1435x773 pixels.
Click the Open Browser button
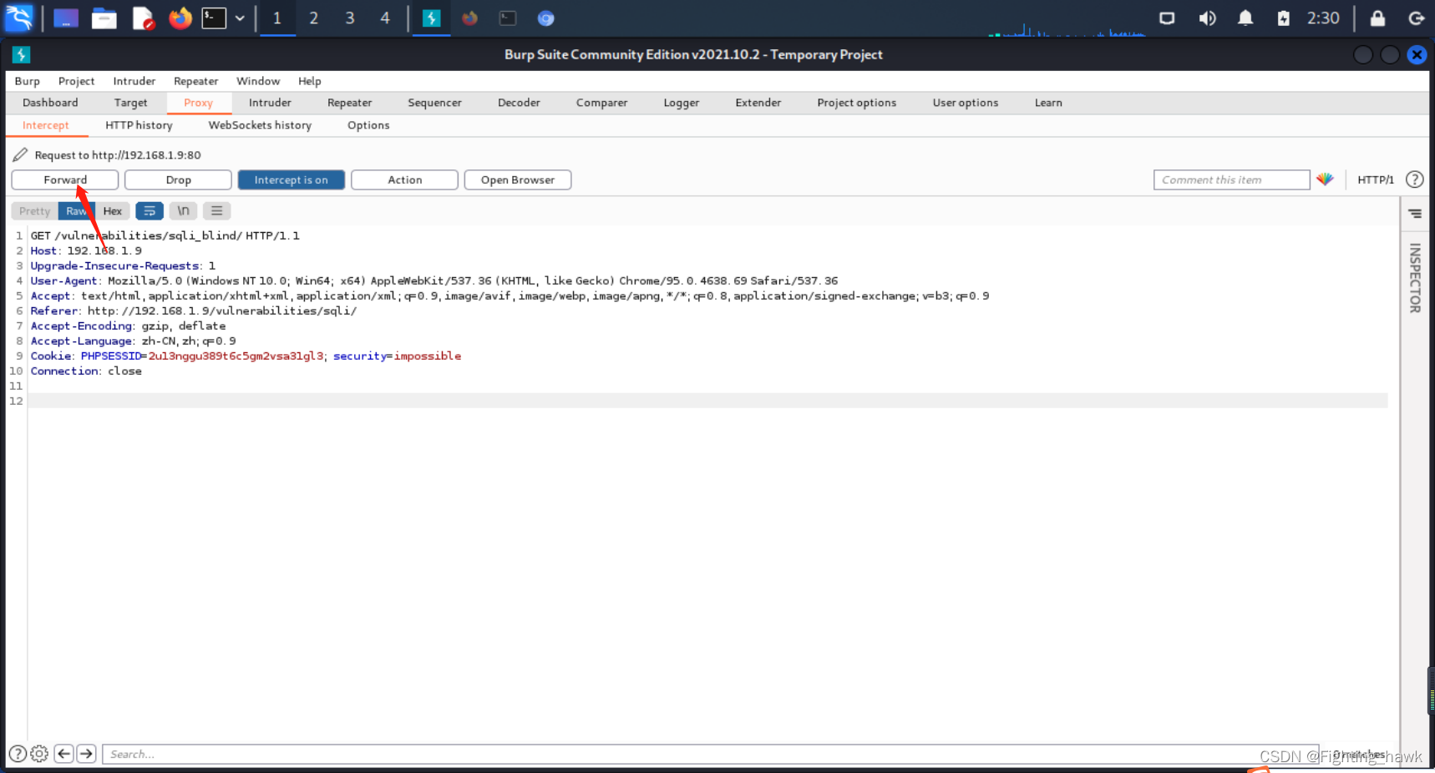(518, 180)
